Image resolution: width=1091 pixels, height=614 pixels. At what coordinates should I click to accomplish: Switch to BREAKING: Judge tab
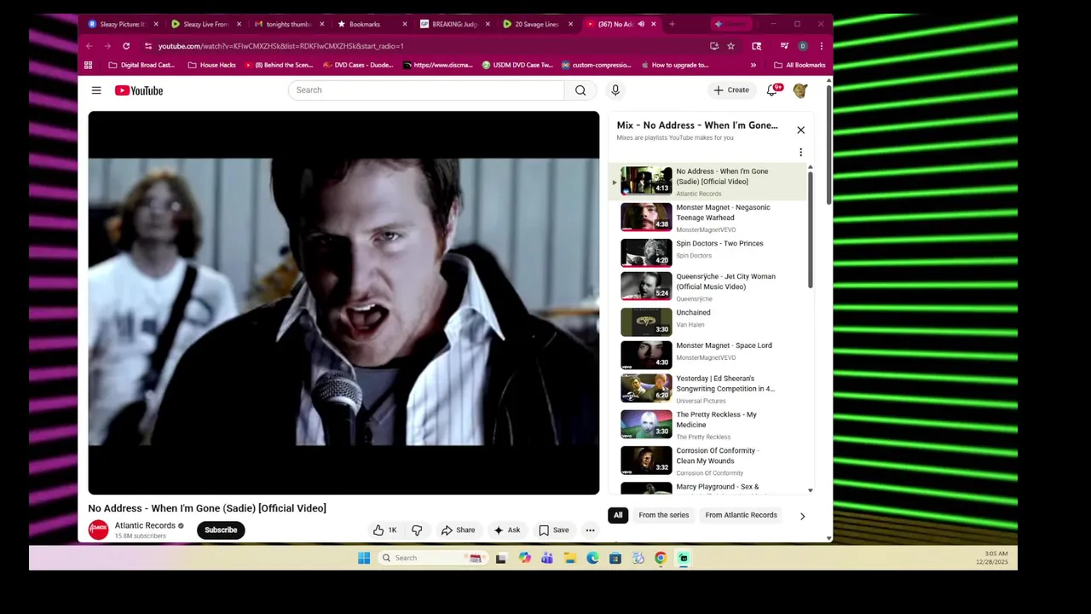[x=453, y=24]
